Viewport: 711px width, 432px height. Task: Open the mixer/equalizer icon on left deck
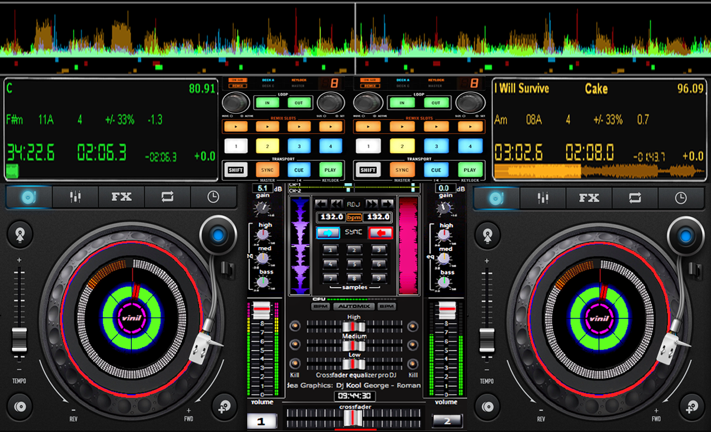75,197
